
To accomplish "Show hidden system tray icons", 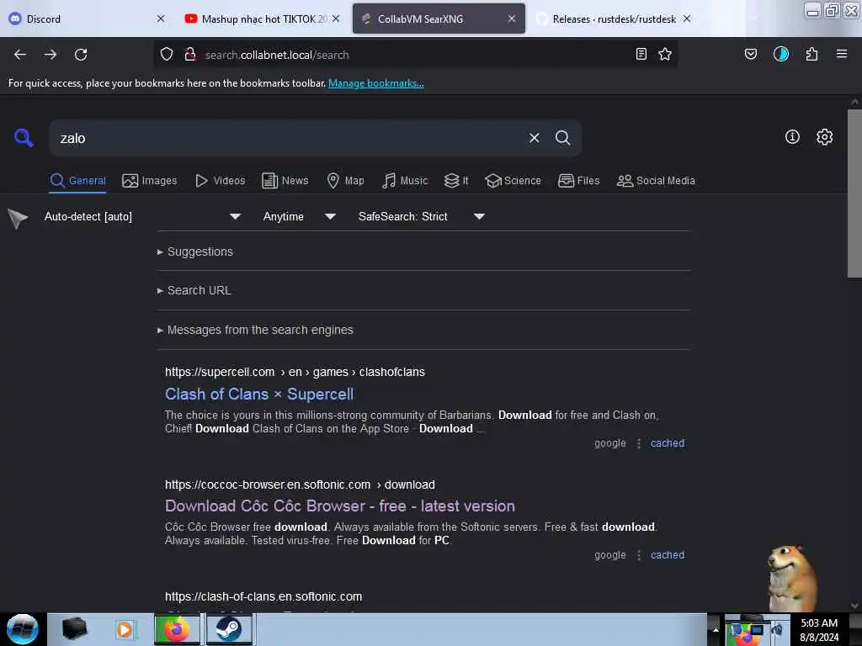I will pos(716,629).
